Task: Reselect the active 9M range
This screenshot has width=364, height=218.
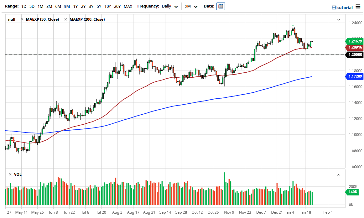Action: click(x=67, y=6)
